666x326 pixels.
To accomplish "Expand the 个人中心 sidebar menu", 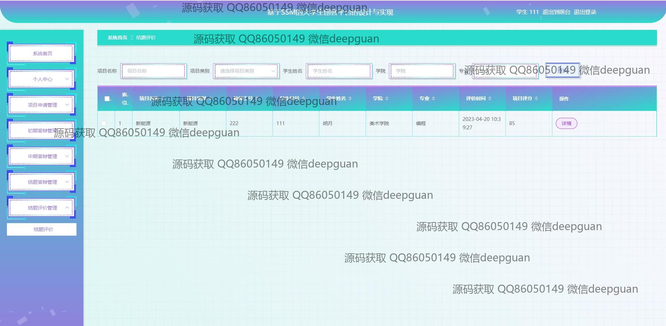I will (42, 79).
